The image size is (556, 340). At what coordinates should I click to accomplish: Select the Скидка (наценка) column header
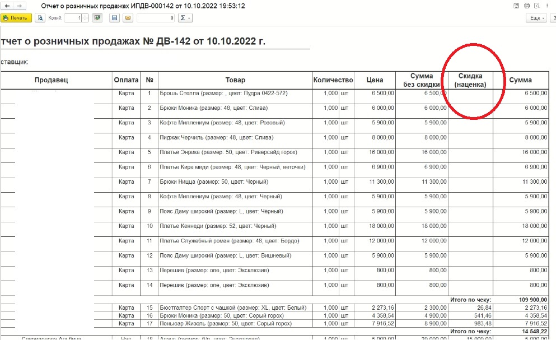point(470,80)
